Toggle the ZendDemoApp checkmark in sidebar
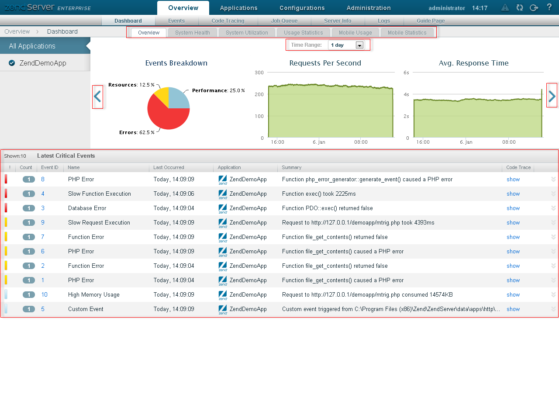 tap(12, 63)
